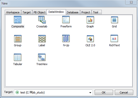The height and width of the screenshot is (98, 138).
Task: Show the Tool tab
Action: click(x=97, y=12)
